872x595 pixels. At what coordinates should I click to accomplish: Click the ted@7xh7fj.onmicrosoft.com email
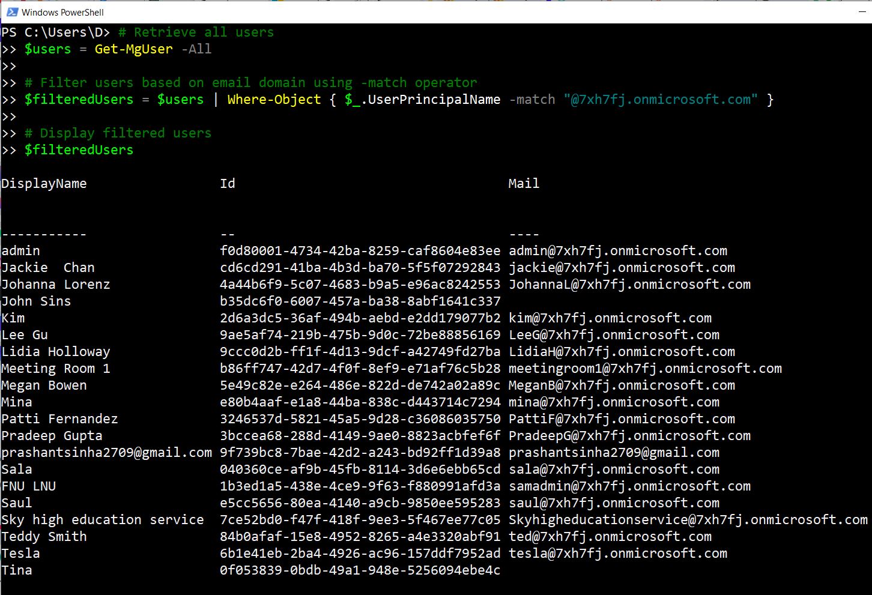pos(610,537)
